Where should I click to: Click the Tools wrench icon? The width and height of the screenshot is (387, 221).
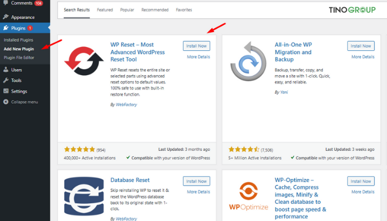pyautogui.click(x=6, y=81)
